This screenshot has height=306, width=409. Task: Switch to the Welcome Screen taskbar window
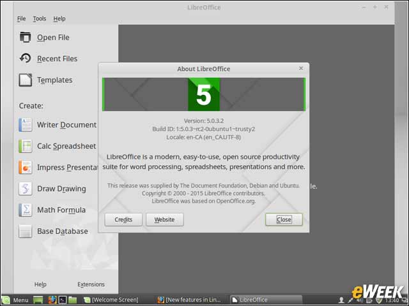pyautogui.click(x=111, y=300)
